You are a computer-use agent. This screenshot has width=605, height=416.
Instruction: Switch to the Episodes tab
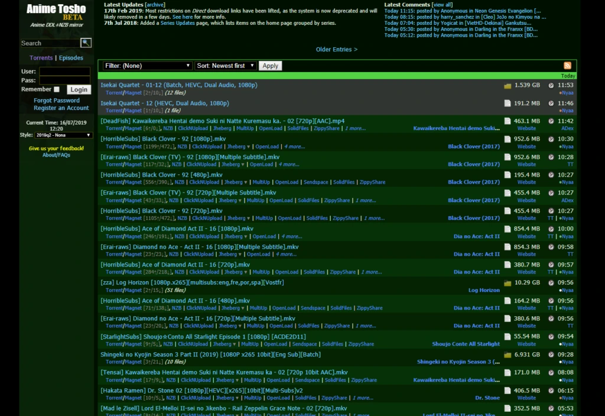[x=71, y=58]
